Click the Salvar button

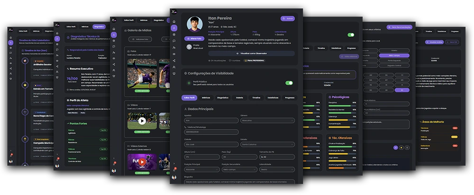pos(287,18)
